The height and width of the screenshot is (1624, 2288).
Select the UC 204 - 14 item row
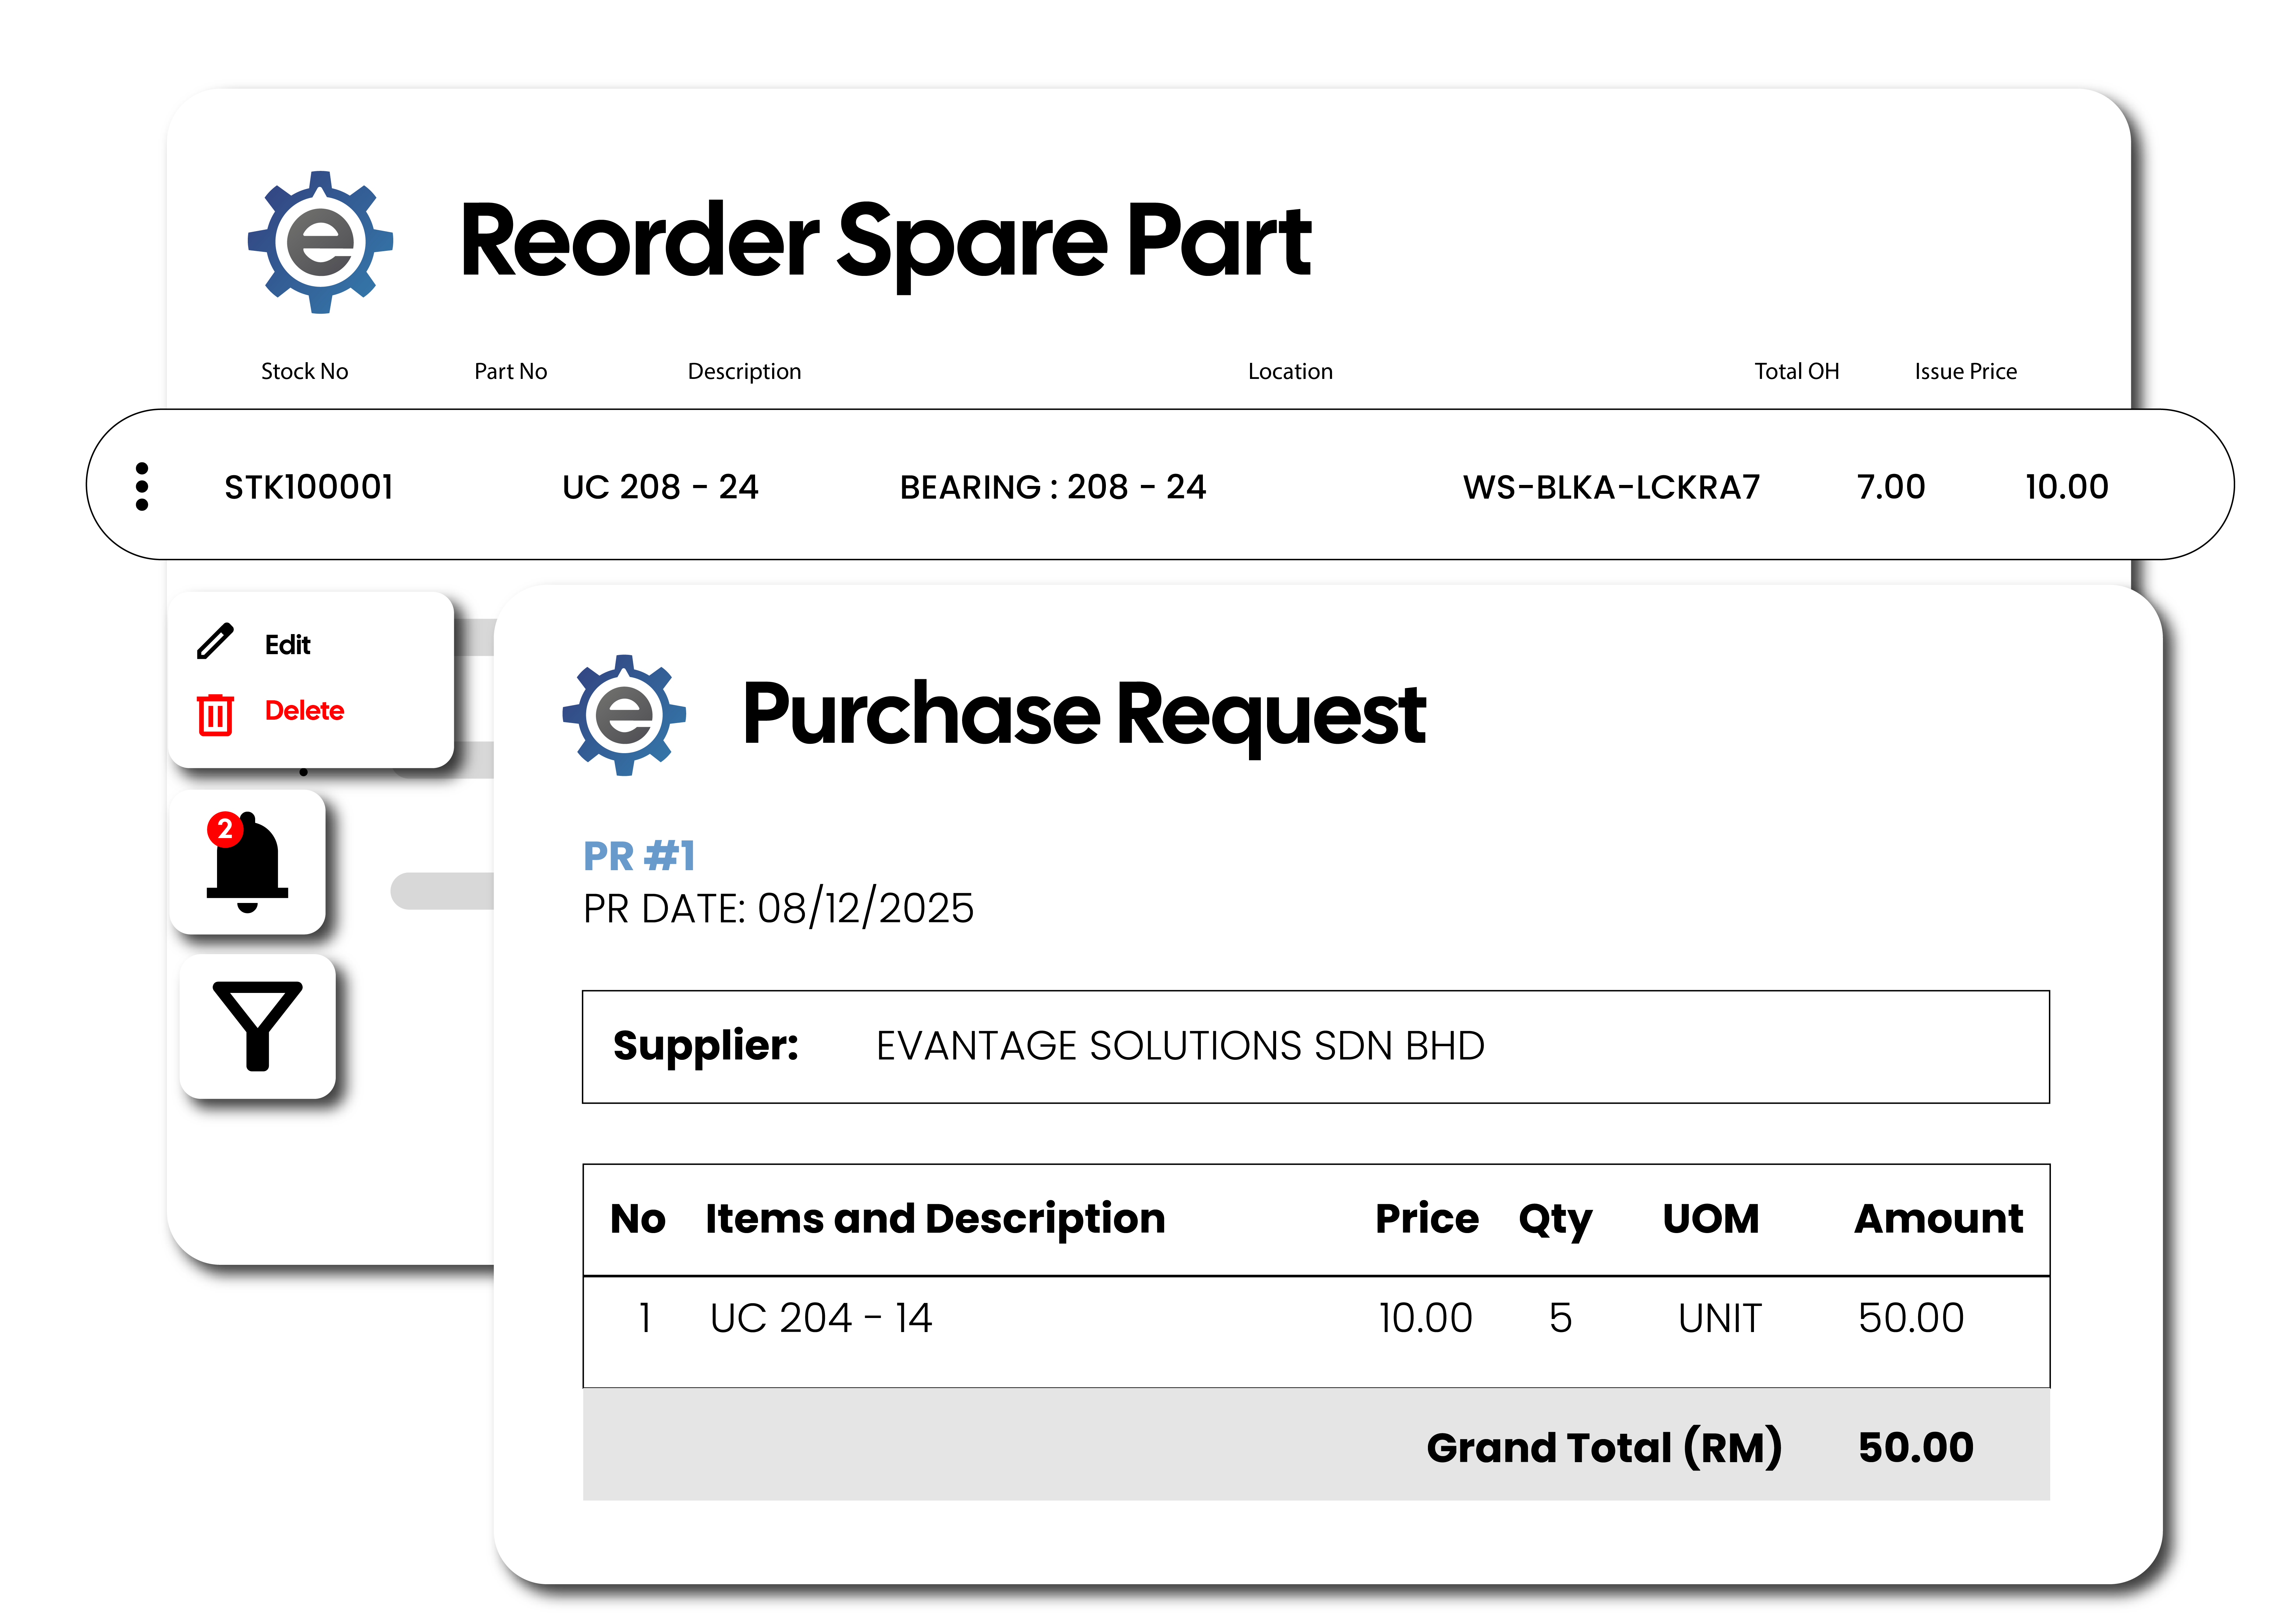pyautogui.click(x=820, y=1318)
